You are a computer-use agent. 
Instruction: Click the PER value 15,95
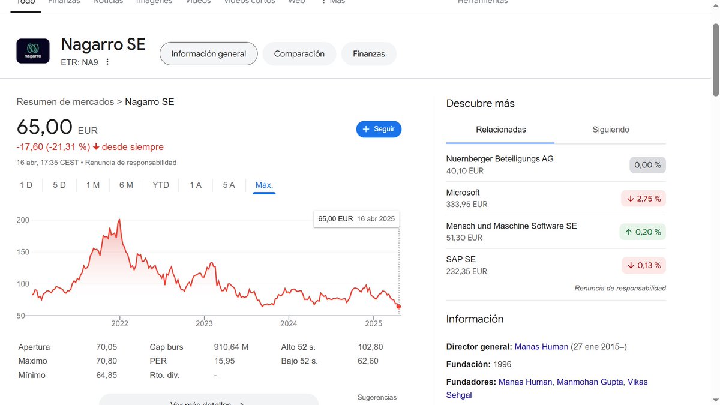224,361
